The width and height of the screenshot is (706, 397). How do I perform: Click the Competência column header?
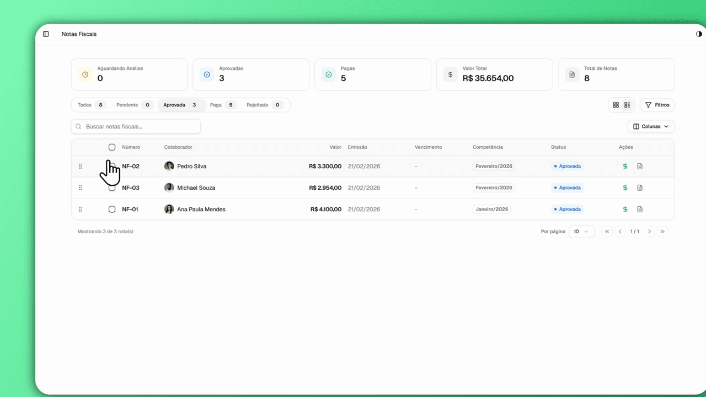tap(488, 147)
